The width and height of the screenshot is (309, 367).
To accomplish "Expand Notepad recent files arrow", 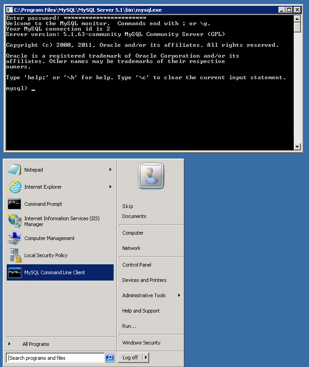I will (x=110, y=170).
